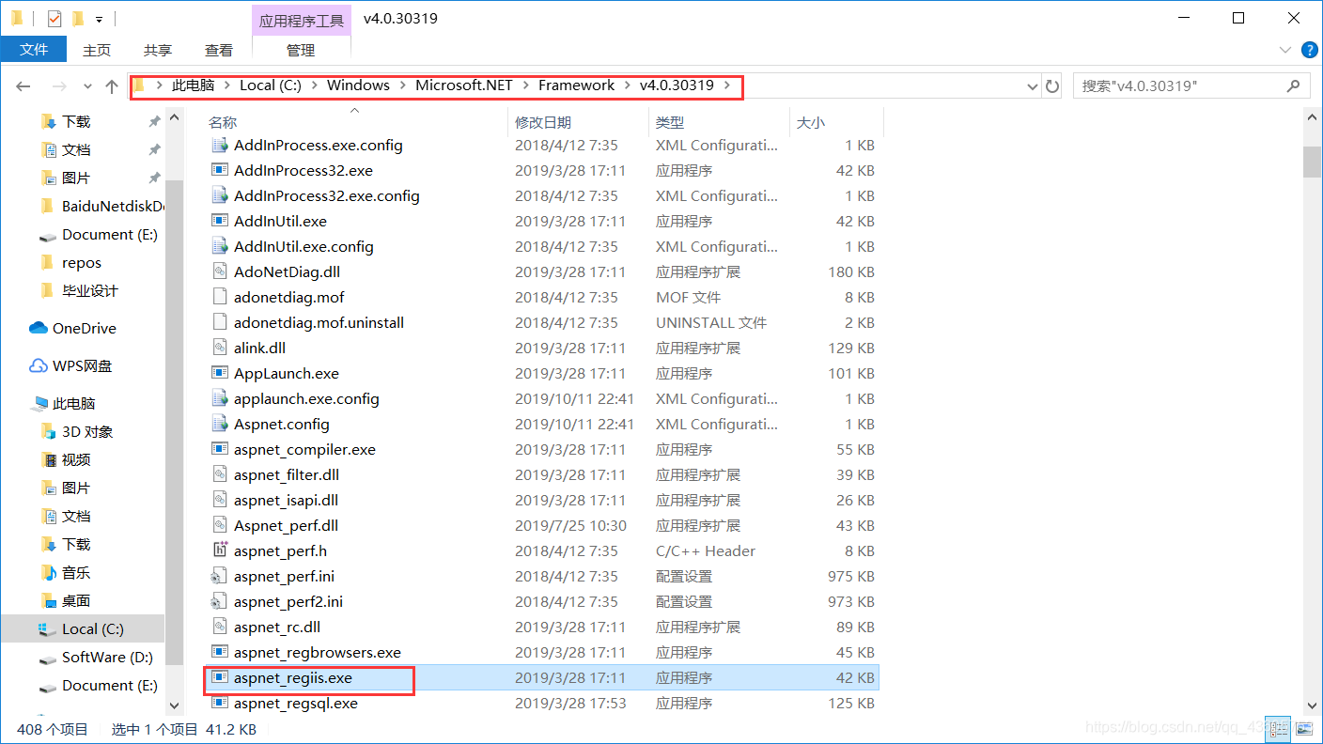Sort by 名称 column header
Viewport: 1323px width, 744px height.
223,122
